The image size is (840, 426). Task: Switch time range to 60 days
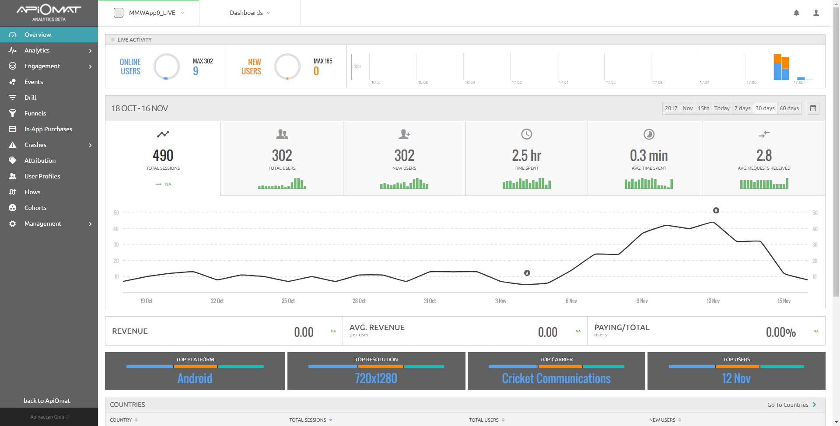[789, 108]
